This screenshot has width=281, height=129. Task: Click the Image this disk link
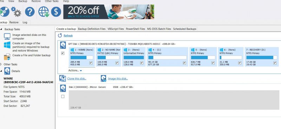click(118, 79)
